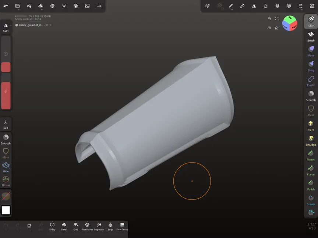This screenshot has width=318, height=238.
Task: Tap the Smooth shortcut on left bar
Action: [6, 139]
